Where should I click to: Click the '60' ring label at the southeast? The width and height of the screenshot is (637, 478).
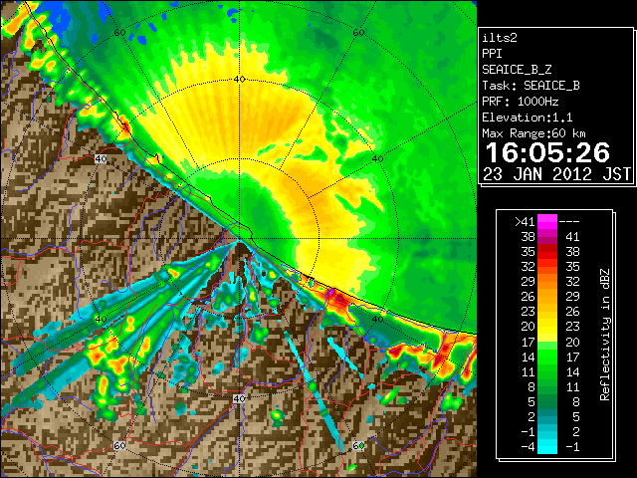358,445
